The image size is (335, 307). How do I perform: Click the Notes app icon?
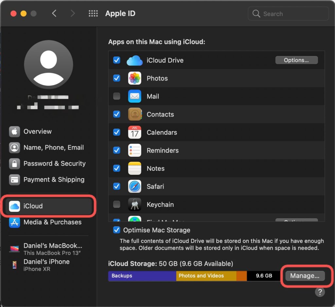134,168
